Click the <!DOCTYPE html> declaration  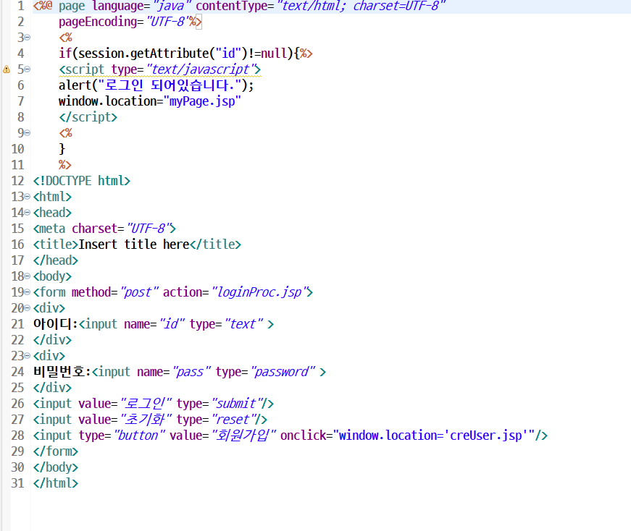(x=82, y=180)
